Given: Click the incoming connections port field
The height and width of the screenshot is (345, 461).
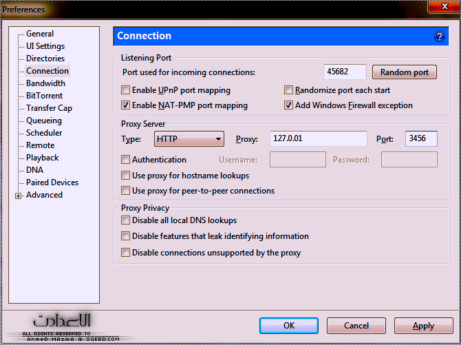Looking at the screenshot, I should tap(344, 72).
